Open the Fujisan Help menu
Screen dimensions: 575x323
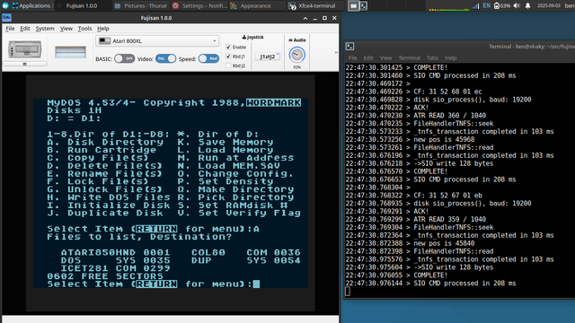[x=103, y=29]
